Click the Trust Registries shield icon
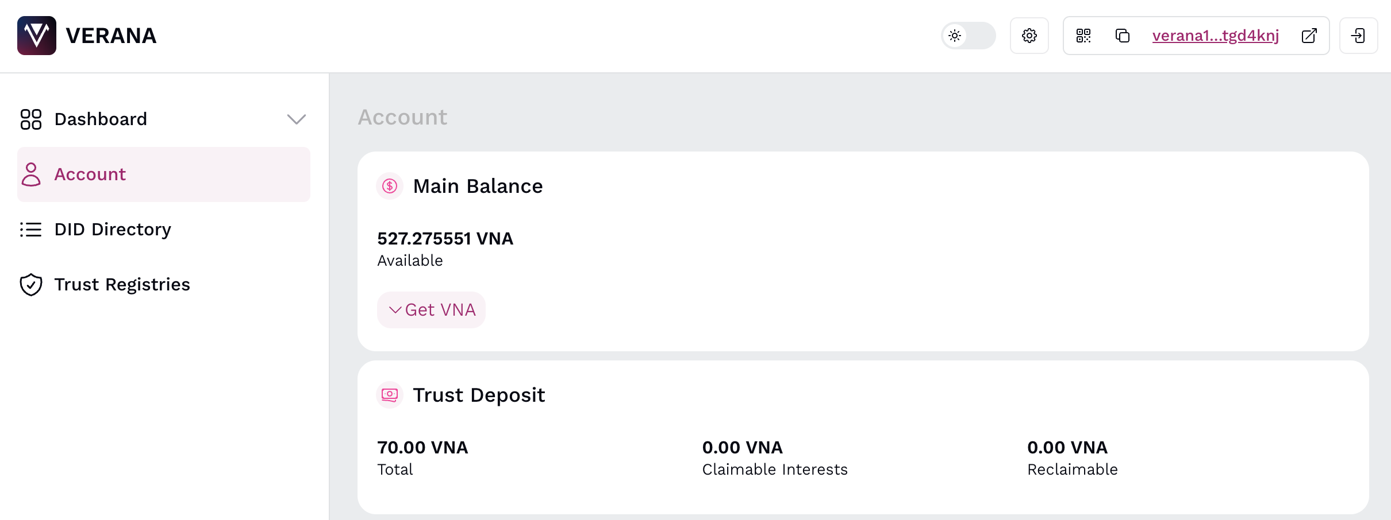 tap(30, 284)
